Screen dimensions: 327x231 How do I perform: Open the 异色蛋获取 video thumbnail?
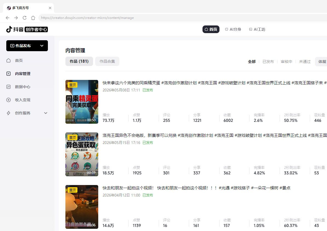[x=82, y=154]
